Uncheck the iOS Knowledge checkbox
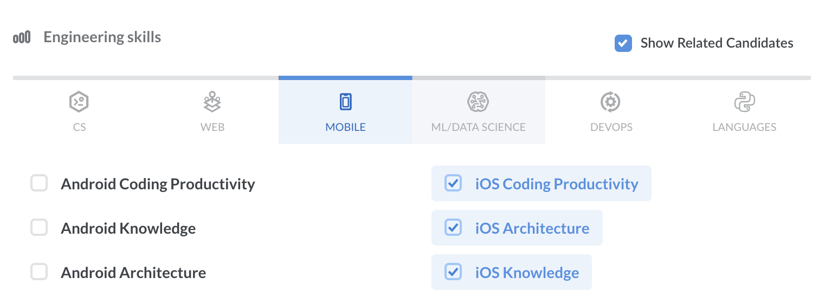The height and width of the screenshot is (304, 825). (x=453, y=272)
